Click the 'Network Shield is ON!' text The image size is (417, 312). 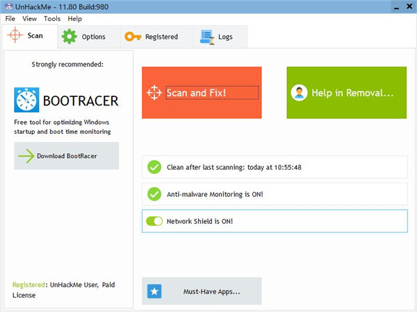(x=199, y=221)
